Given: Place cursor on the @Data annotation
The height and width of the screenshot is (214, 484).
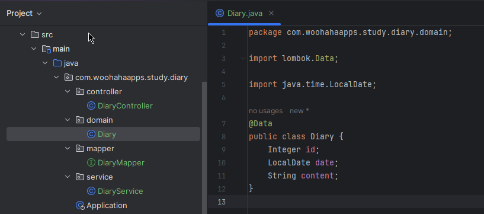Looking at the screenshot, I should click(261, 123).
